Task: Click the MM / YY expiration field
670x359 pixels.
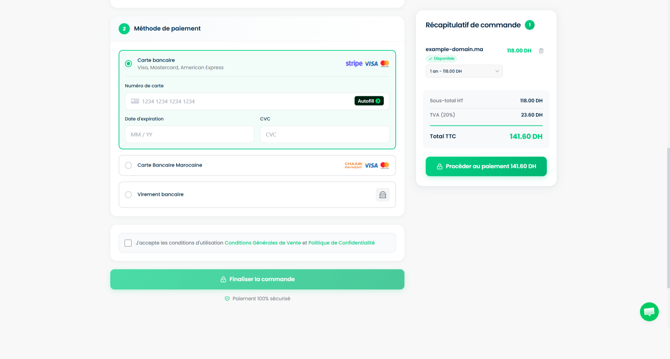Action: click(189, 135)
